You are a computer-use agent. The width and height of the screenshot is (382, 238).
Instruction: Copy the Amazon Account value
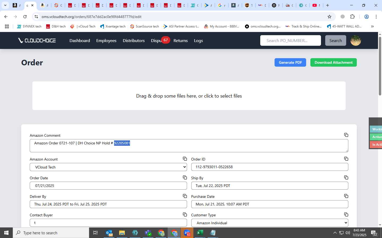tap(185, 159)
